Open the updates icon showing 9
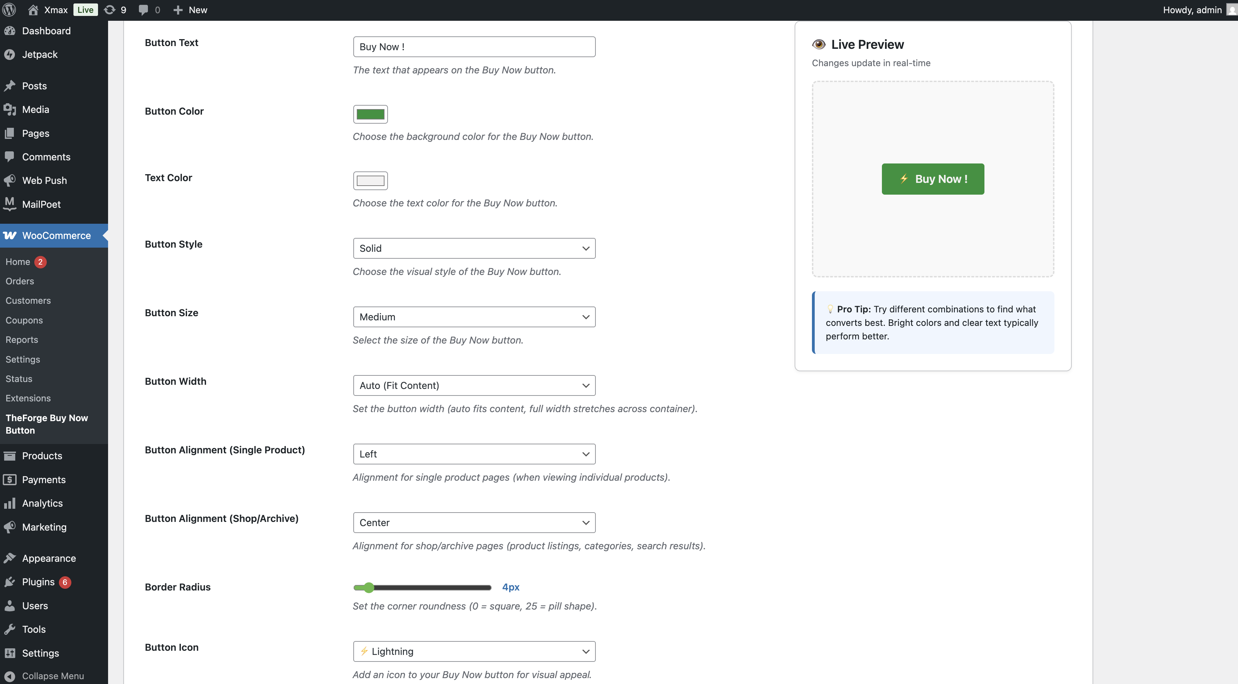Screen dimensions: 1238x684 (x=109, y=10)
